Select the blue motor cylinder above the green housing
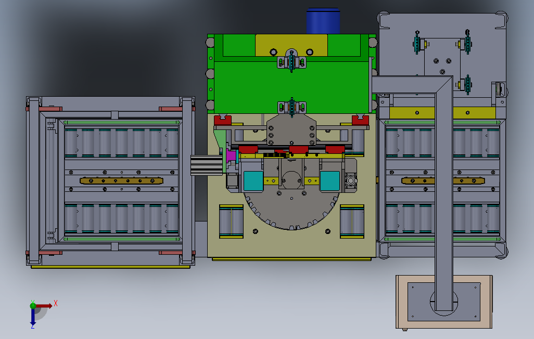534x339 pixels. (x=323, y=21)
